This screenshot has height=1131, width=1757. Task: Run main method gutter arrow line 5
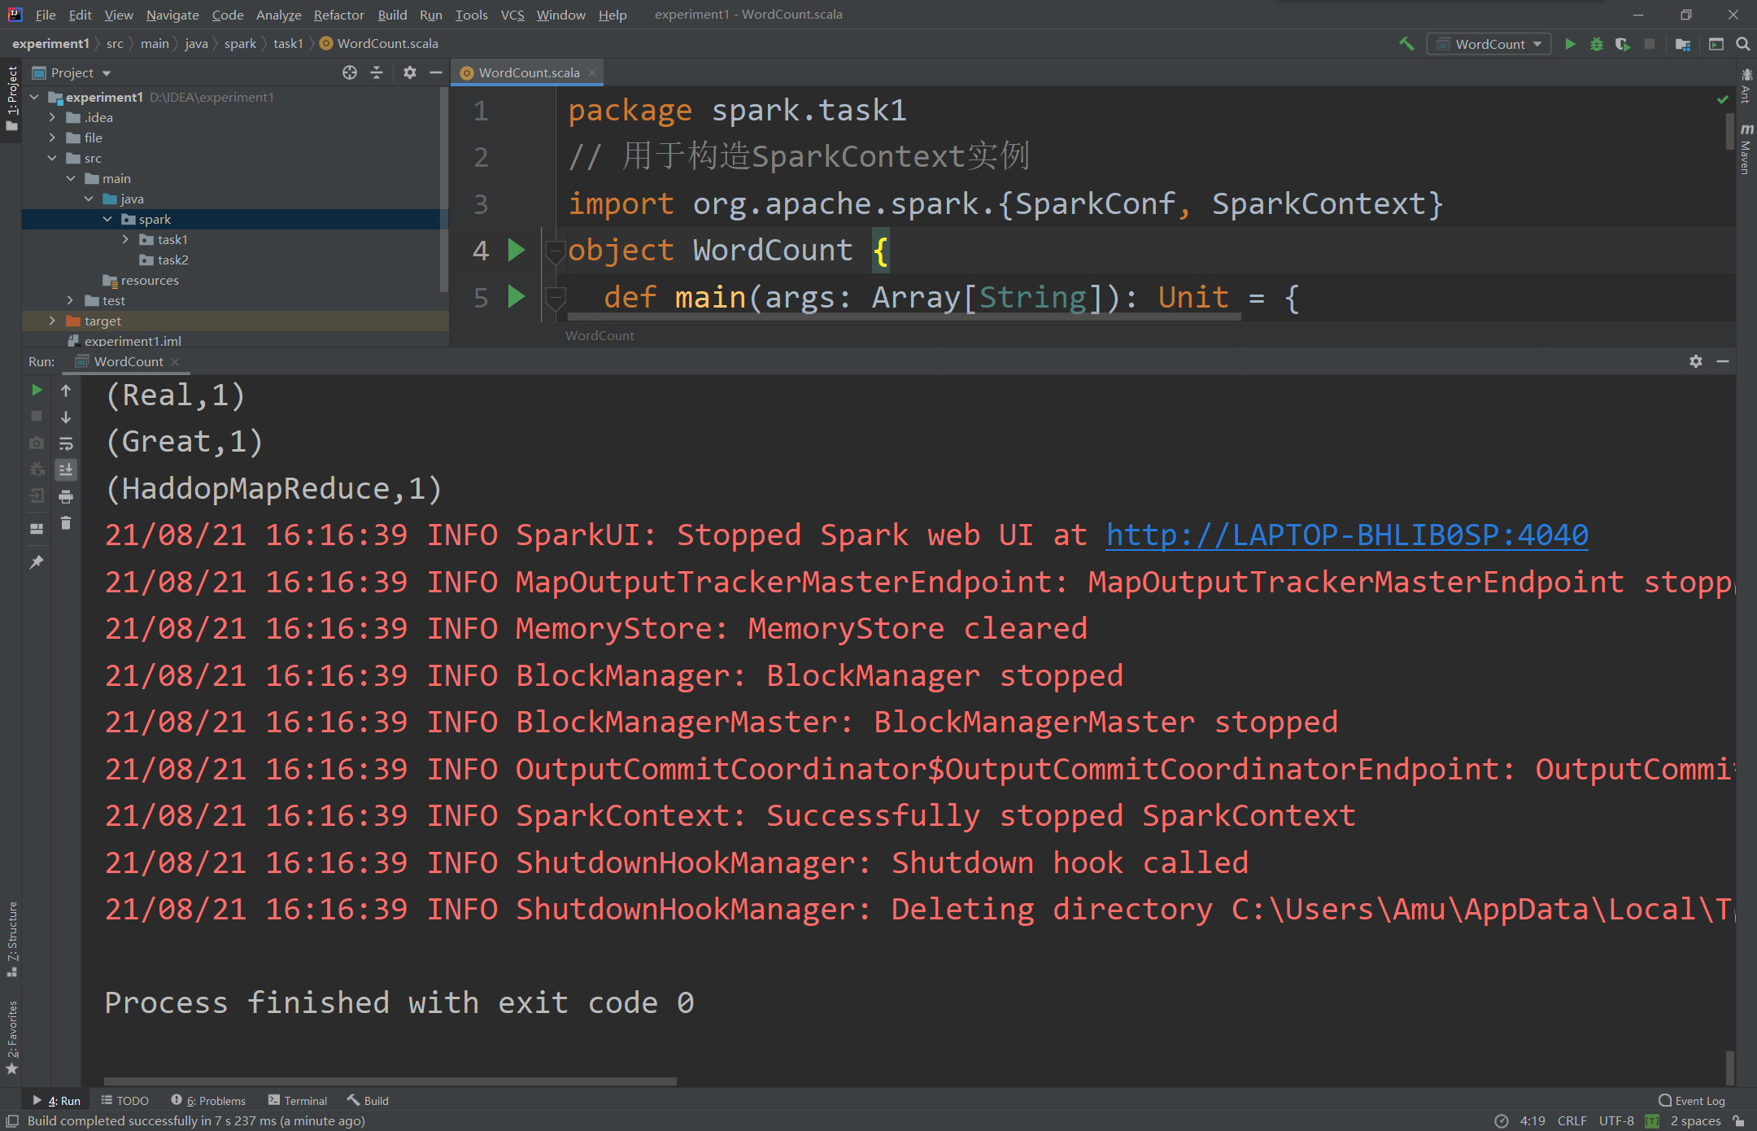click(516, 296)
